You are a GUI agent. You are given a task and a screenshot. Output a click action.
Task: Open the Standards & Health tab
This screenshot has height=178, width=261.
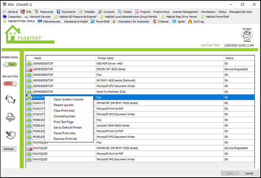point(76,21)
